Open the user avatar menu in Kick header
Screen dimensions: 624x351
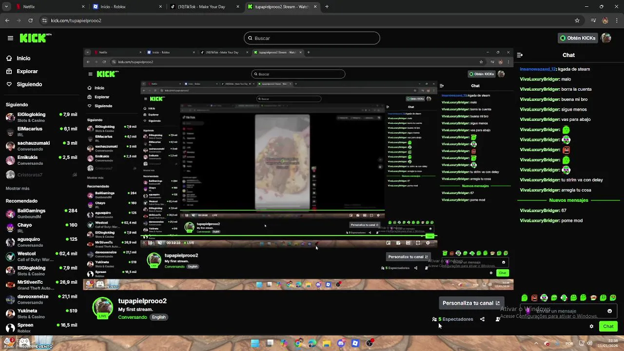coord(606,38)
